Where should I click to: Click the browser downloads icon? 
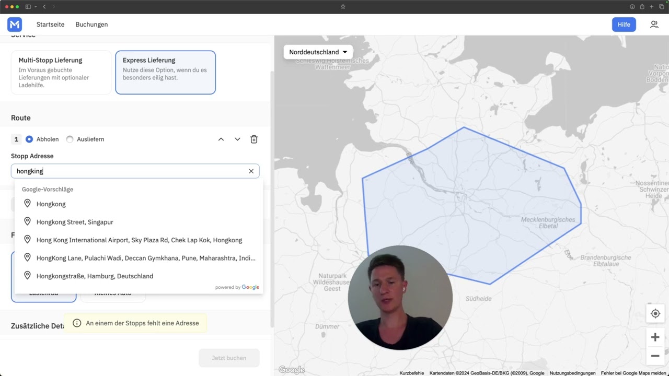pos(632,7)
